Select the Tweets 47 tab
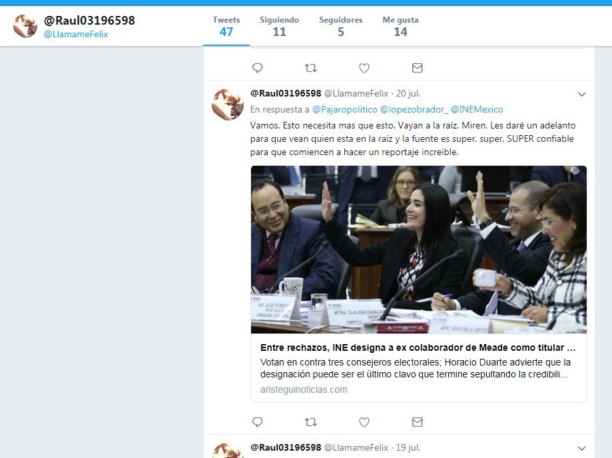 pos(226,26)
